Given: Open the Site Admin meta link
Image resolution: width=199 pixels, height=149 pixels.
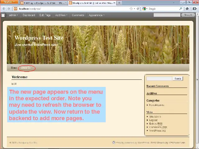Looking at the screenshot, I should pyautogui.click(x=155, y=117).
